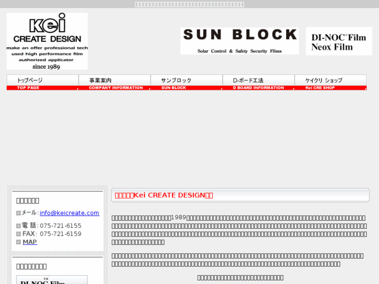Image resolution: width=379 pixels, height=284 pixels.
Task: Open Kei CRE SHOP menu item
Action: pyautogui.click(x=331, y=82)
